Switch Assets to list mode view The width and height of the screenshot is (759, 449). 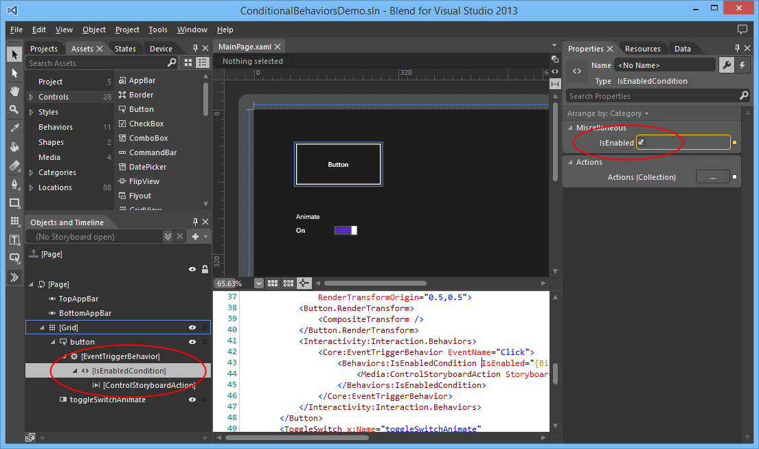203,63
